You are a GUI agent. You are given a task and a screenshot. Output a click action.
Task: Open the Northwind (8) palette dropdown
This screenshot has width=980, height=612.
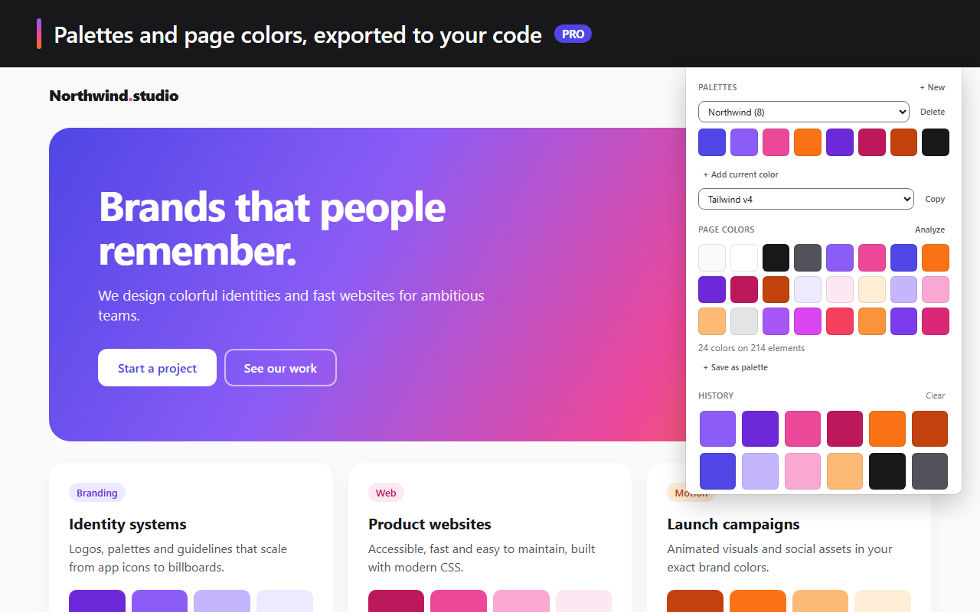click(804, 112)
